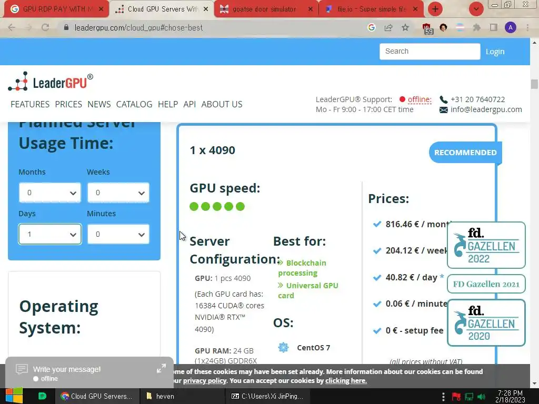Open CATALOG menu item
This screenshot has width=539, height=404.
[x=134, y=104]
